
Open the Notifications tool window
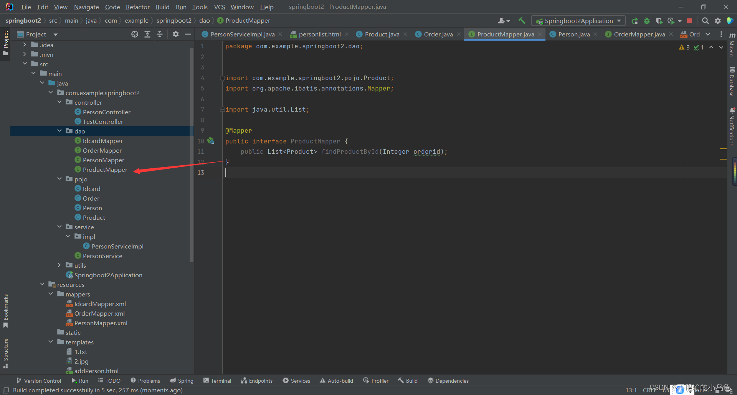coord(732,127)
